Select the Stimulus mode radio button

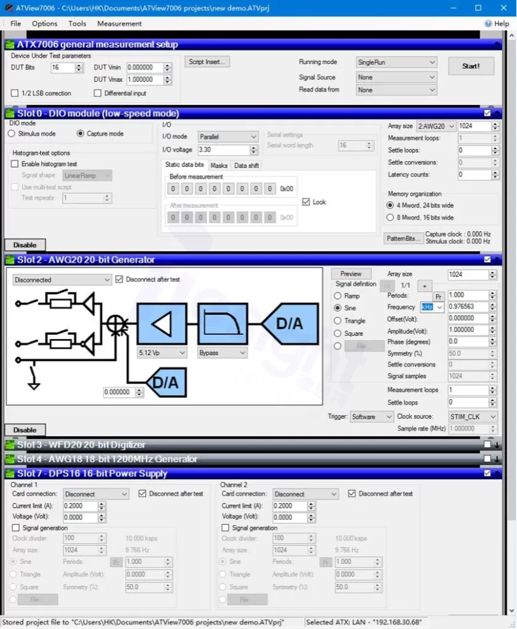click(x=12, y=133)
